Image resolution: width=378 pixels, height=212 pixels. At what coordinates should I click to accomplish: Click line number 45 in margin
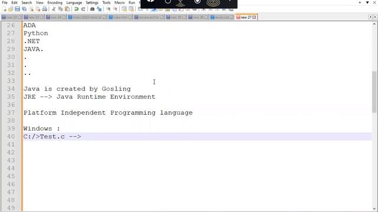click(11, 176)
